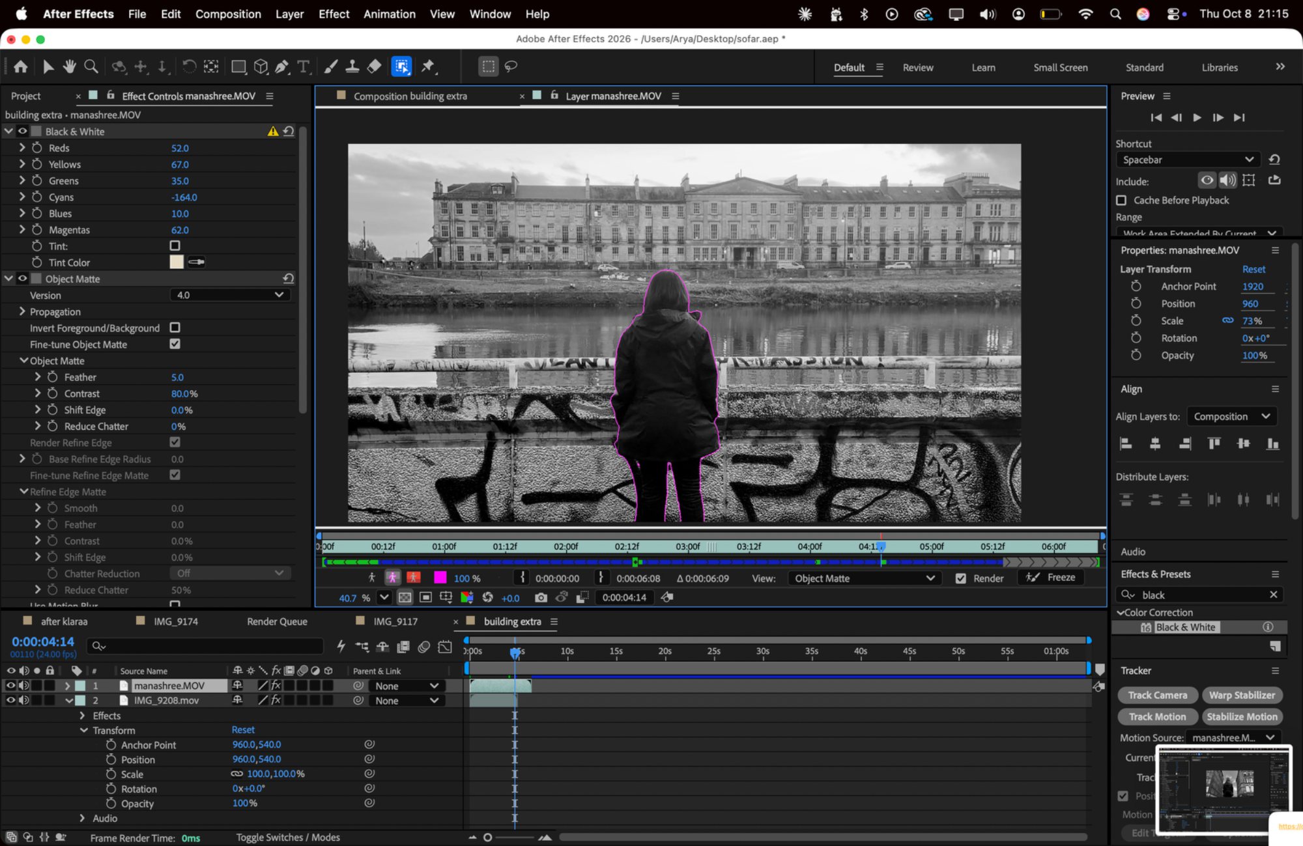Click Reset in Layer Transform
1303x846 pixels.
pos(1253,270)
